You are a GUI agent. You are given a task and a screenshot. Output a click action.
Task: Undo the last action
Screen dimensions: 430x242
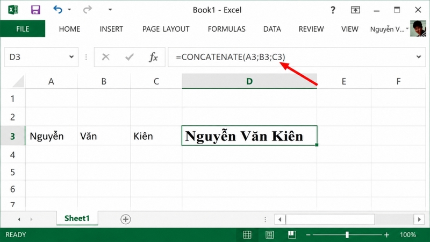[58, 10]
